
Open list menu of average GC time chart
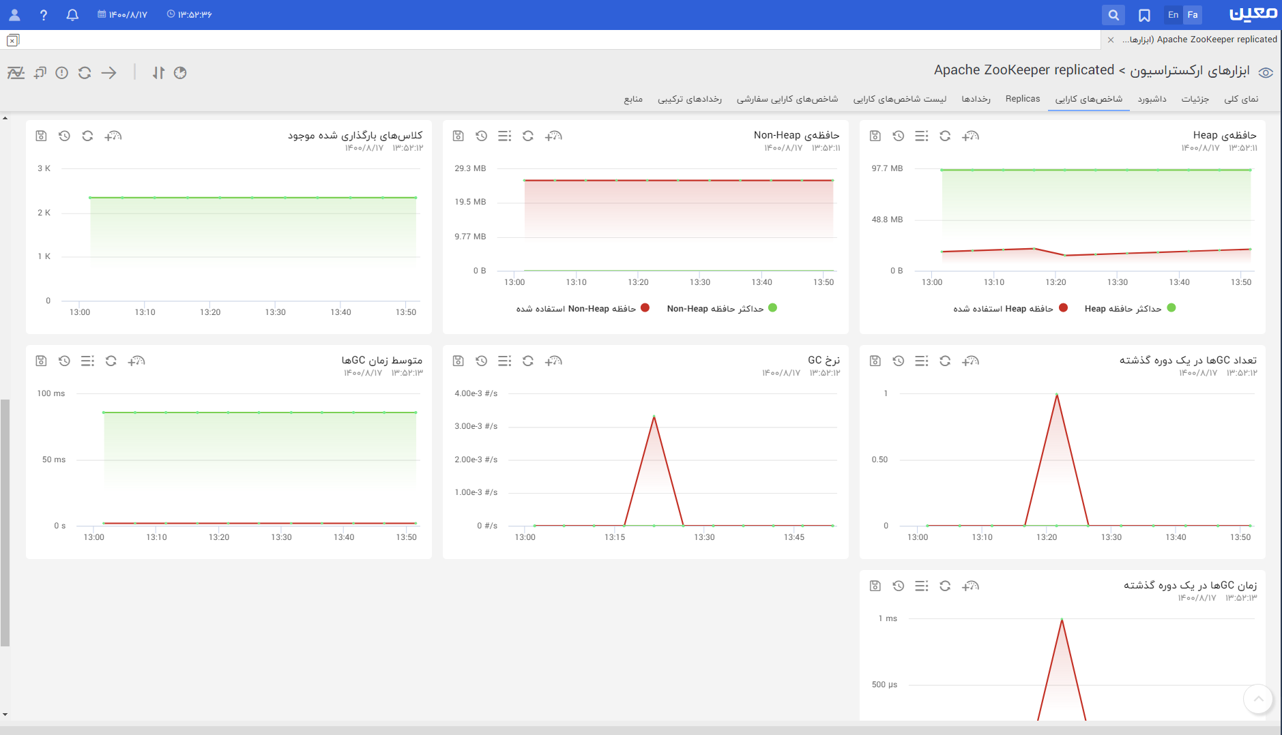point(87,361)
